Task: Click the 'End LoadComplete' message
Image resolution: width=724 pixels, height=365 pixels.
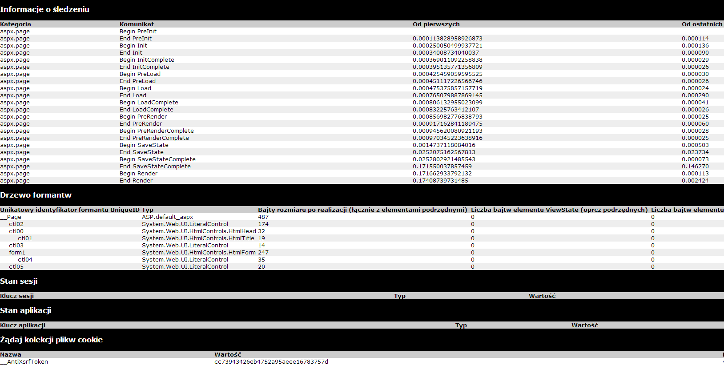Action: (x=146, y=110)
